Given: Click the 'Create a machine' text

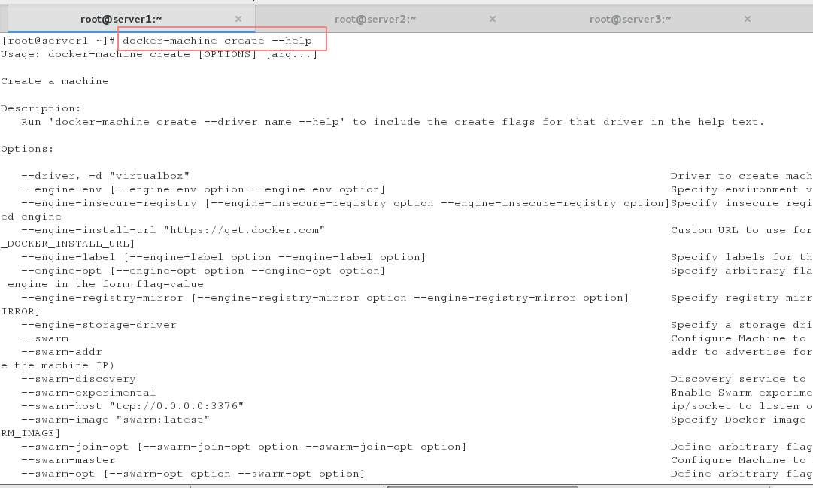Looking at the screenshot, I should (55, 81).
